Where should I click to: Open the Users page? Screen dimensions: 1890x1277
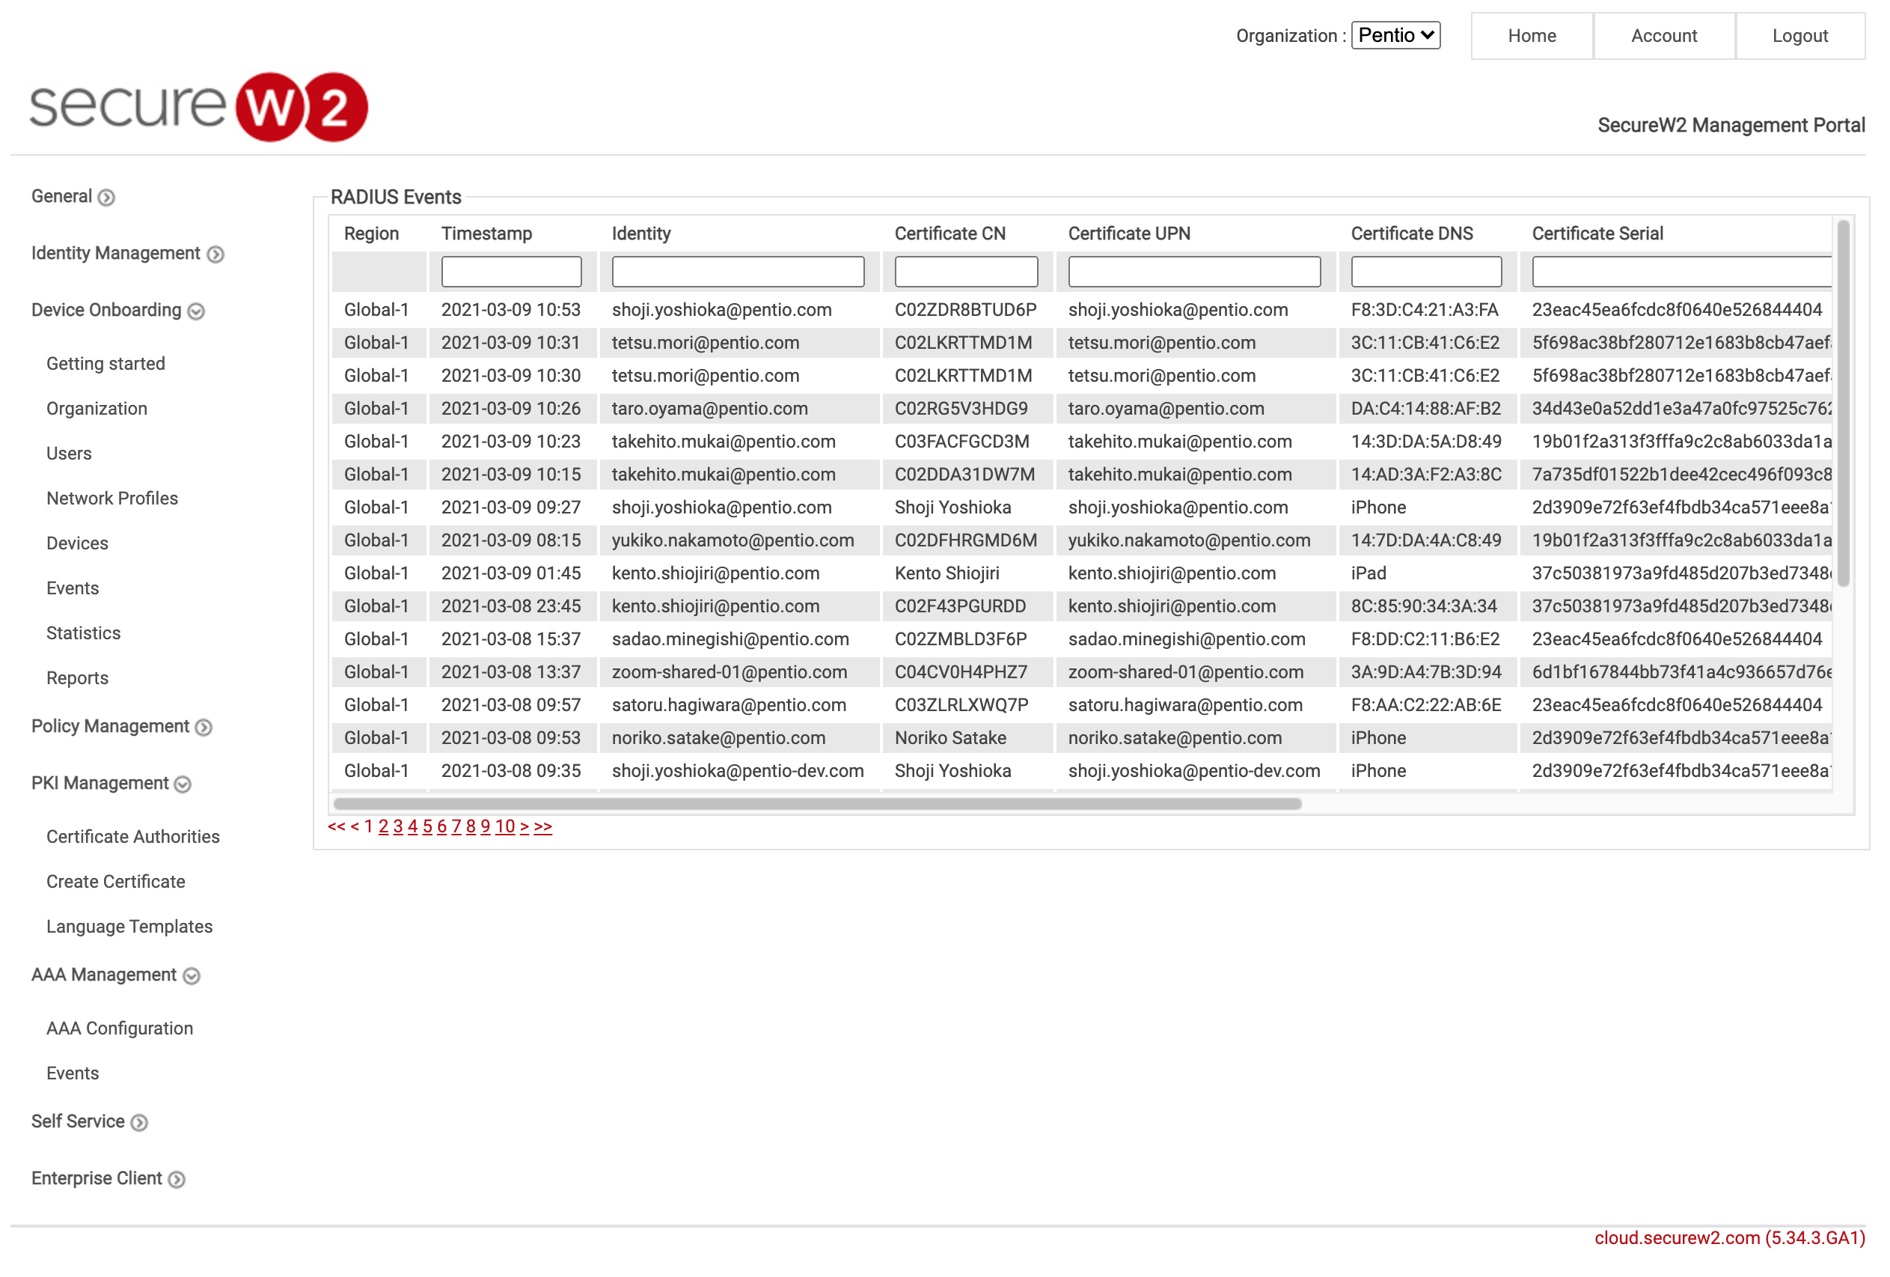69,453
